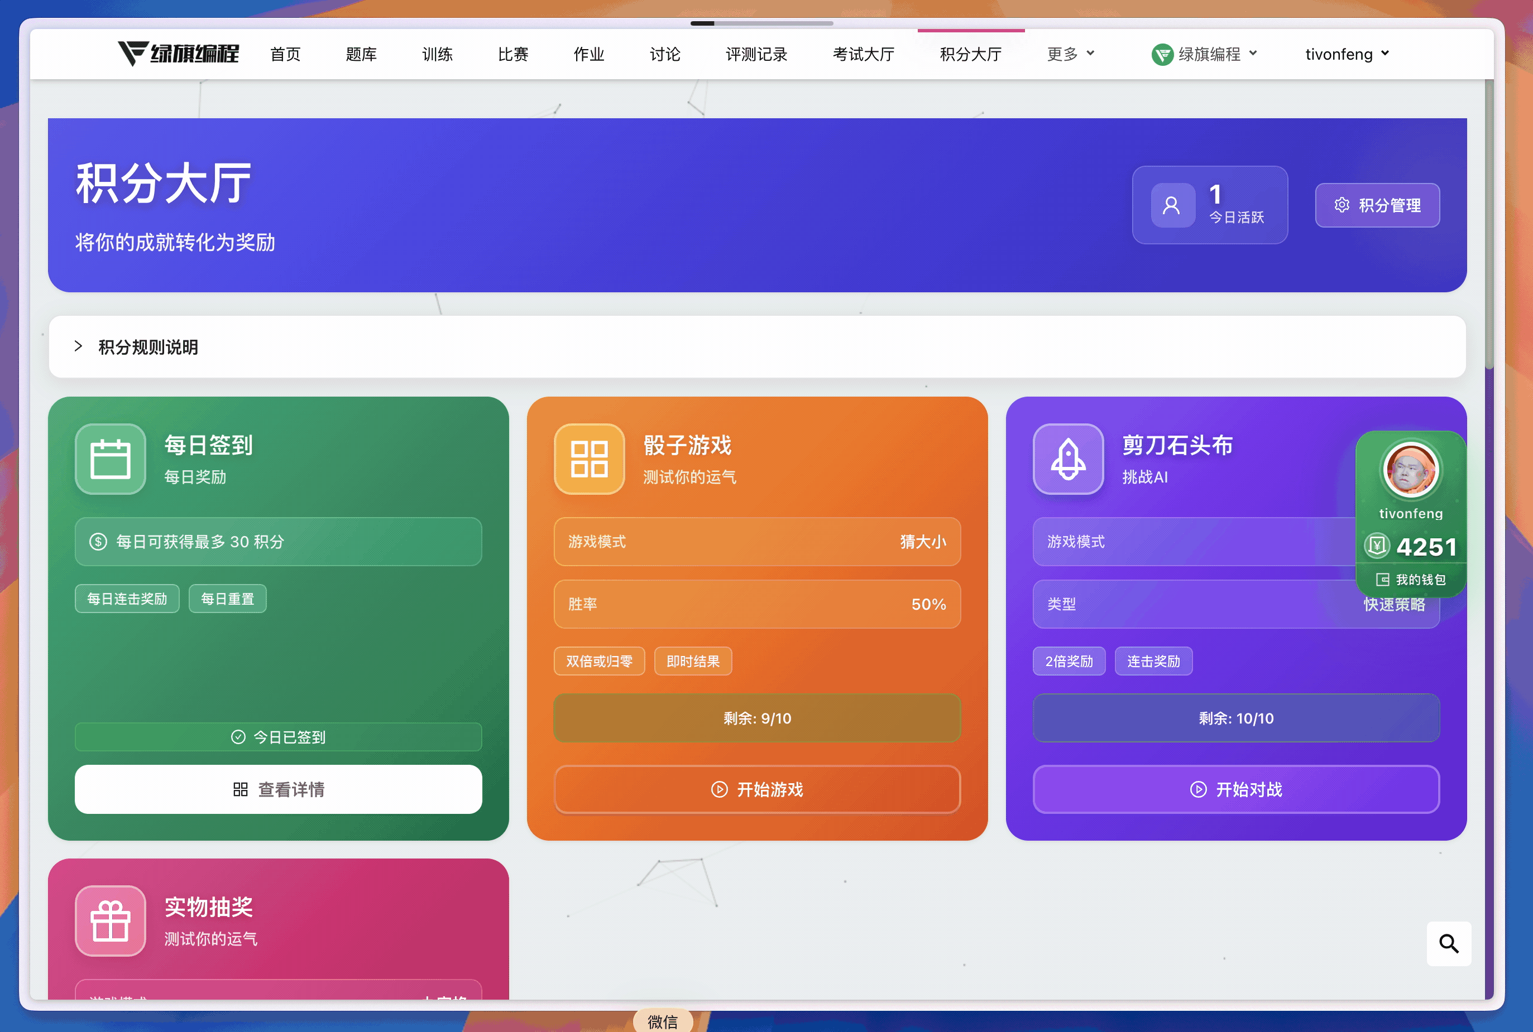Click the 绿旗编程 logo in navbar
Viewport: 1533px width, 1032px height.
pyautogui.click(x=179, y=54)
